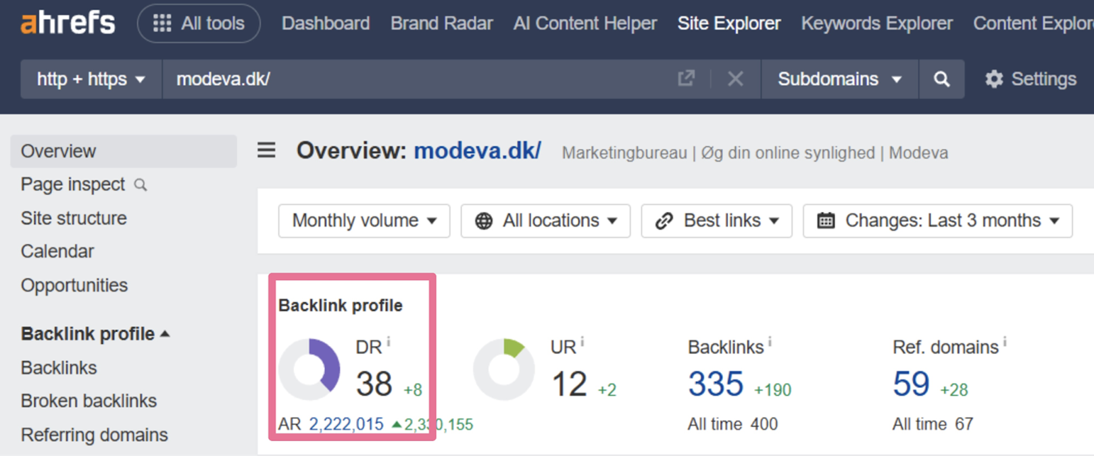Click the search magnifier button
This screenshot has height=456, width=1094.
click(941, 79)
